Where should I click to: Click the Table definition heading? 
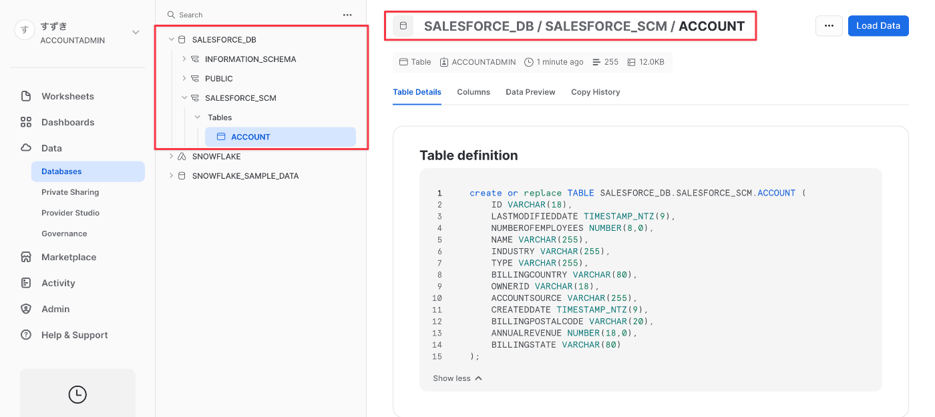pyautogui.click(x=469, y=155)
